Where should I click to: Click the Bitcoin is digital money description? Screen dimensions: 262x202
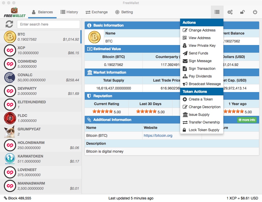coord(105,151)
